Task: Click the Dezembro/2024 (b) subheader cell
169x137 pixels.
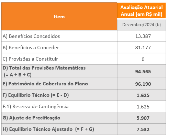Action: (142, 25)
